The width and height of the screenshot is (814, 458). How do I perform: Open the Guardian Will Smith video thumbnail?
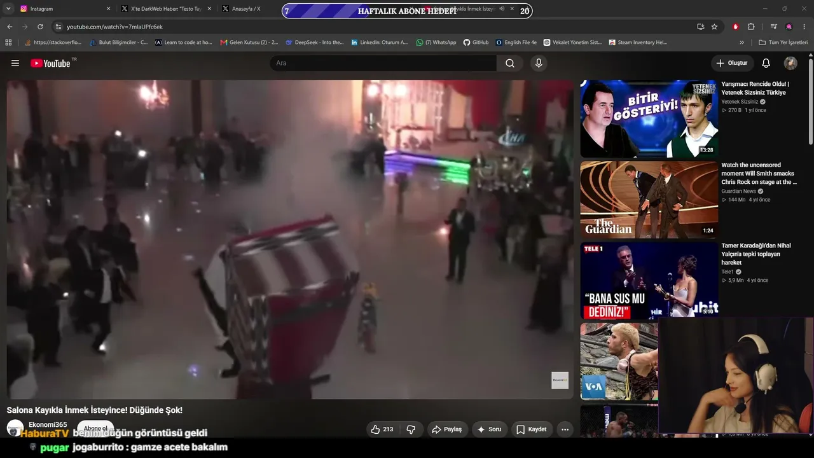(649, 199)
